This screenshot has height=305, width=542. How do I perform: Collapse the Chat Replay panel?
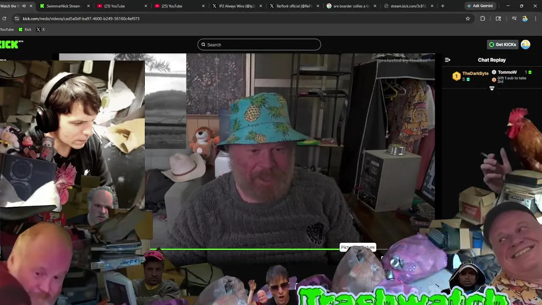pyautogui.click(x=448, y=60)
